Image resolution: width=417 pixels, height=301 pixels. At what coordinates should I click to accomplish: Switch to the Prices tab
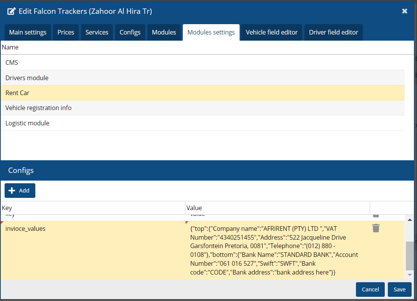66,33
